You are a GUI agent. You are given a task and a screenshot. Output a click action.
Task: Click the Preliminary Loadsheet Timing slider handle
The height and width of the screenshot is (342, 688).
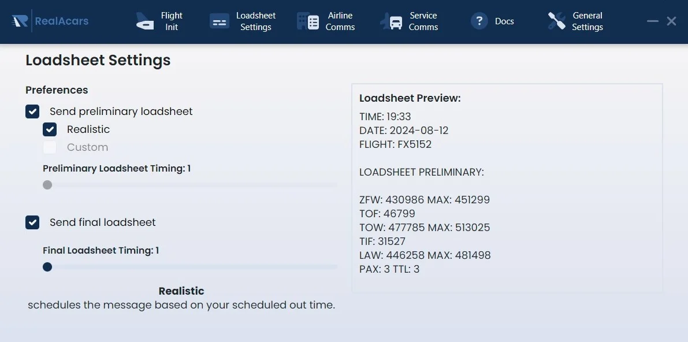(47, 185)
